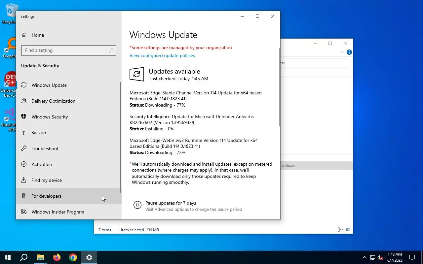Click the search magnifier in Find a setting

click(111, 50)
